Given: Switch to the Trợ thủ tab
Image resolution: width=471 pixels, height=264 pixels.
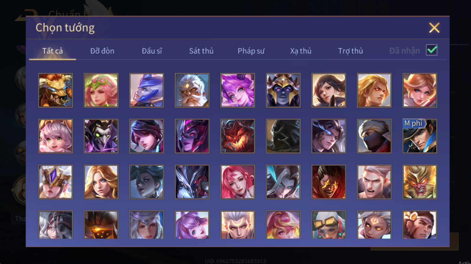Looking at the screenshot, I should [x=350, y=51].
